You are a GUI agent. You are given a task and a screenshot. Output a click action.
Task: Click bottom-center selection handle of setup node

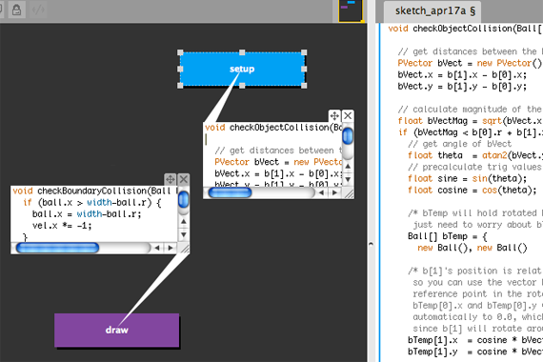[242, 86]
